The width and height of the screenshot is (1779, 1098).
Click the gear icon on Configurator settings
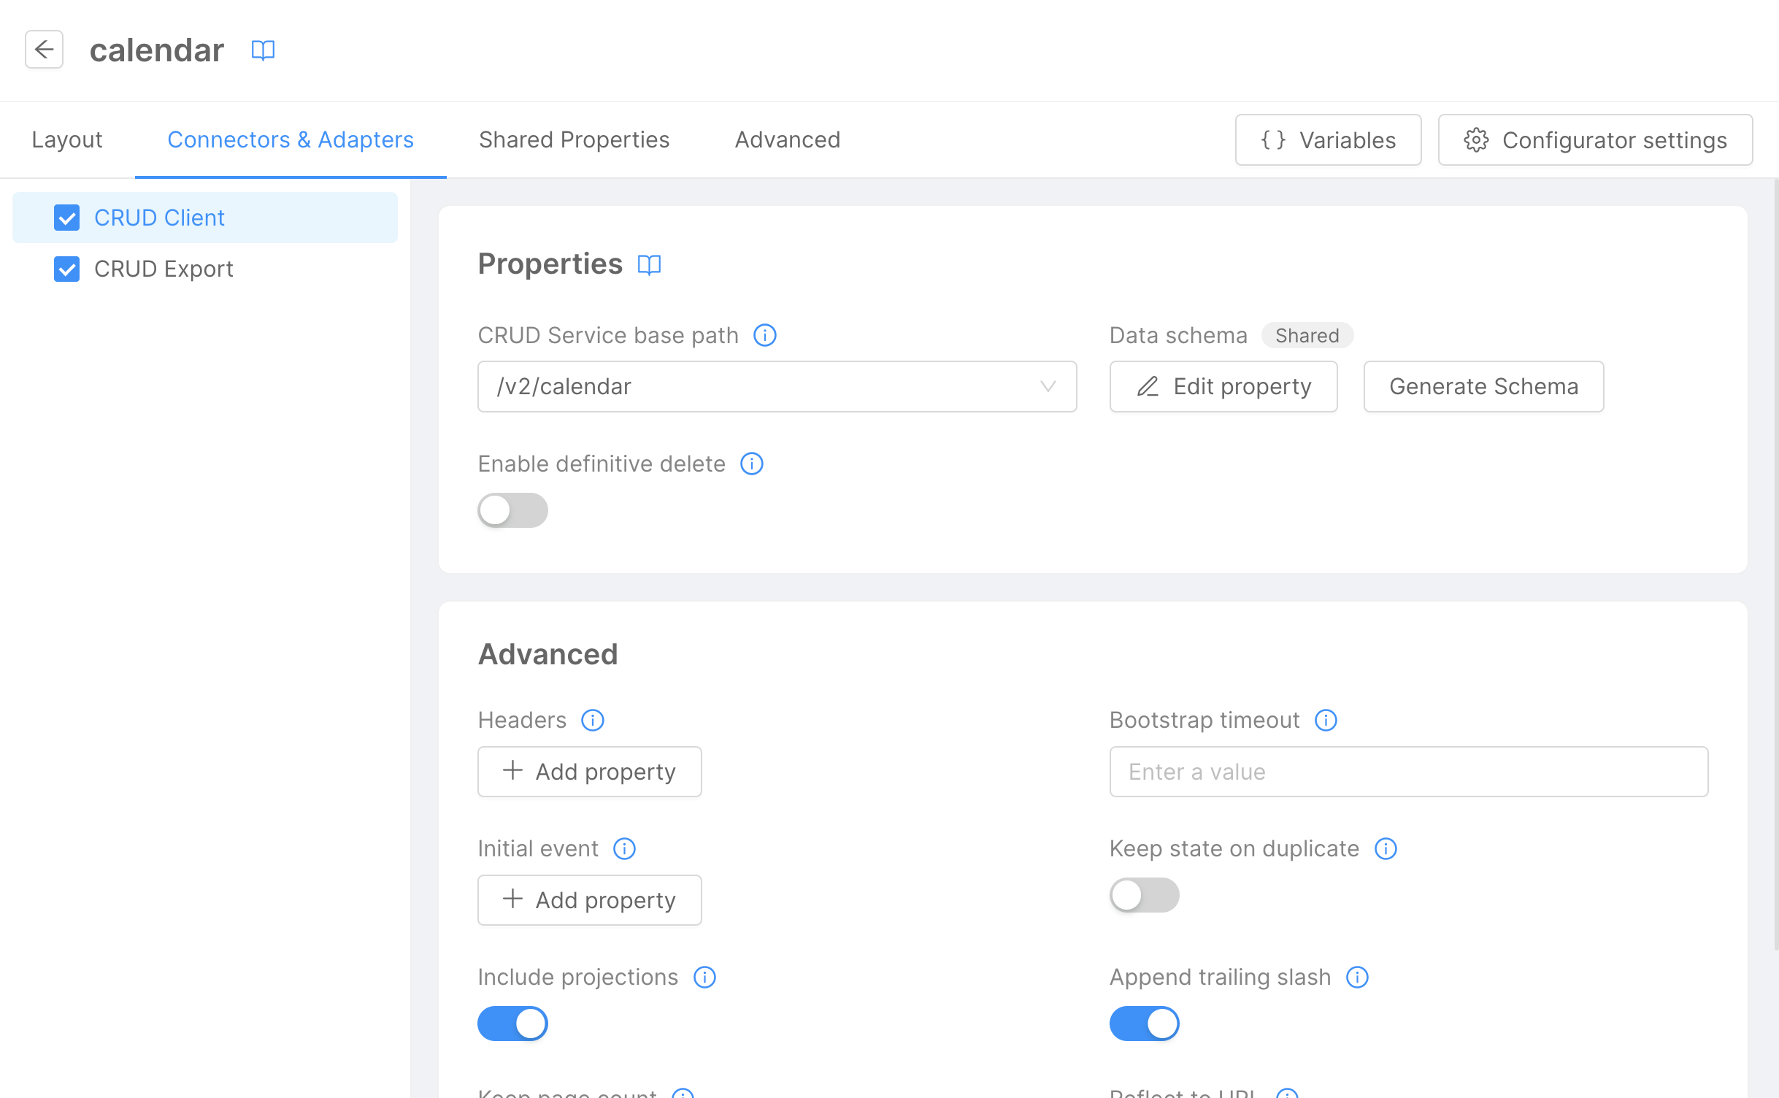[1477, 140]
